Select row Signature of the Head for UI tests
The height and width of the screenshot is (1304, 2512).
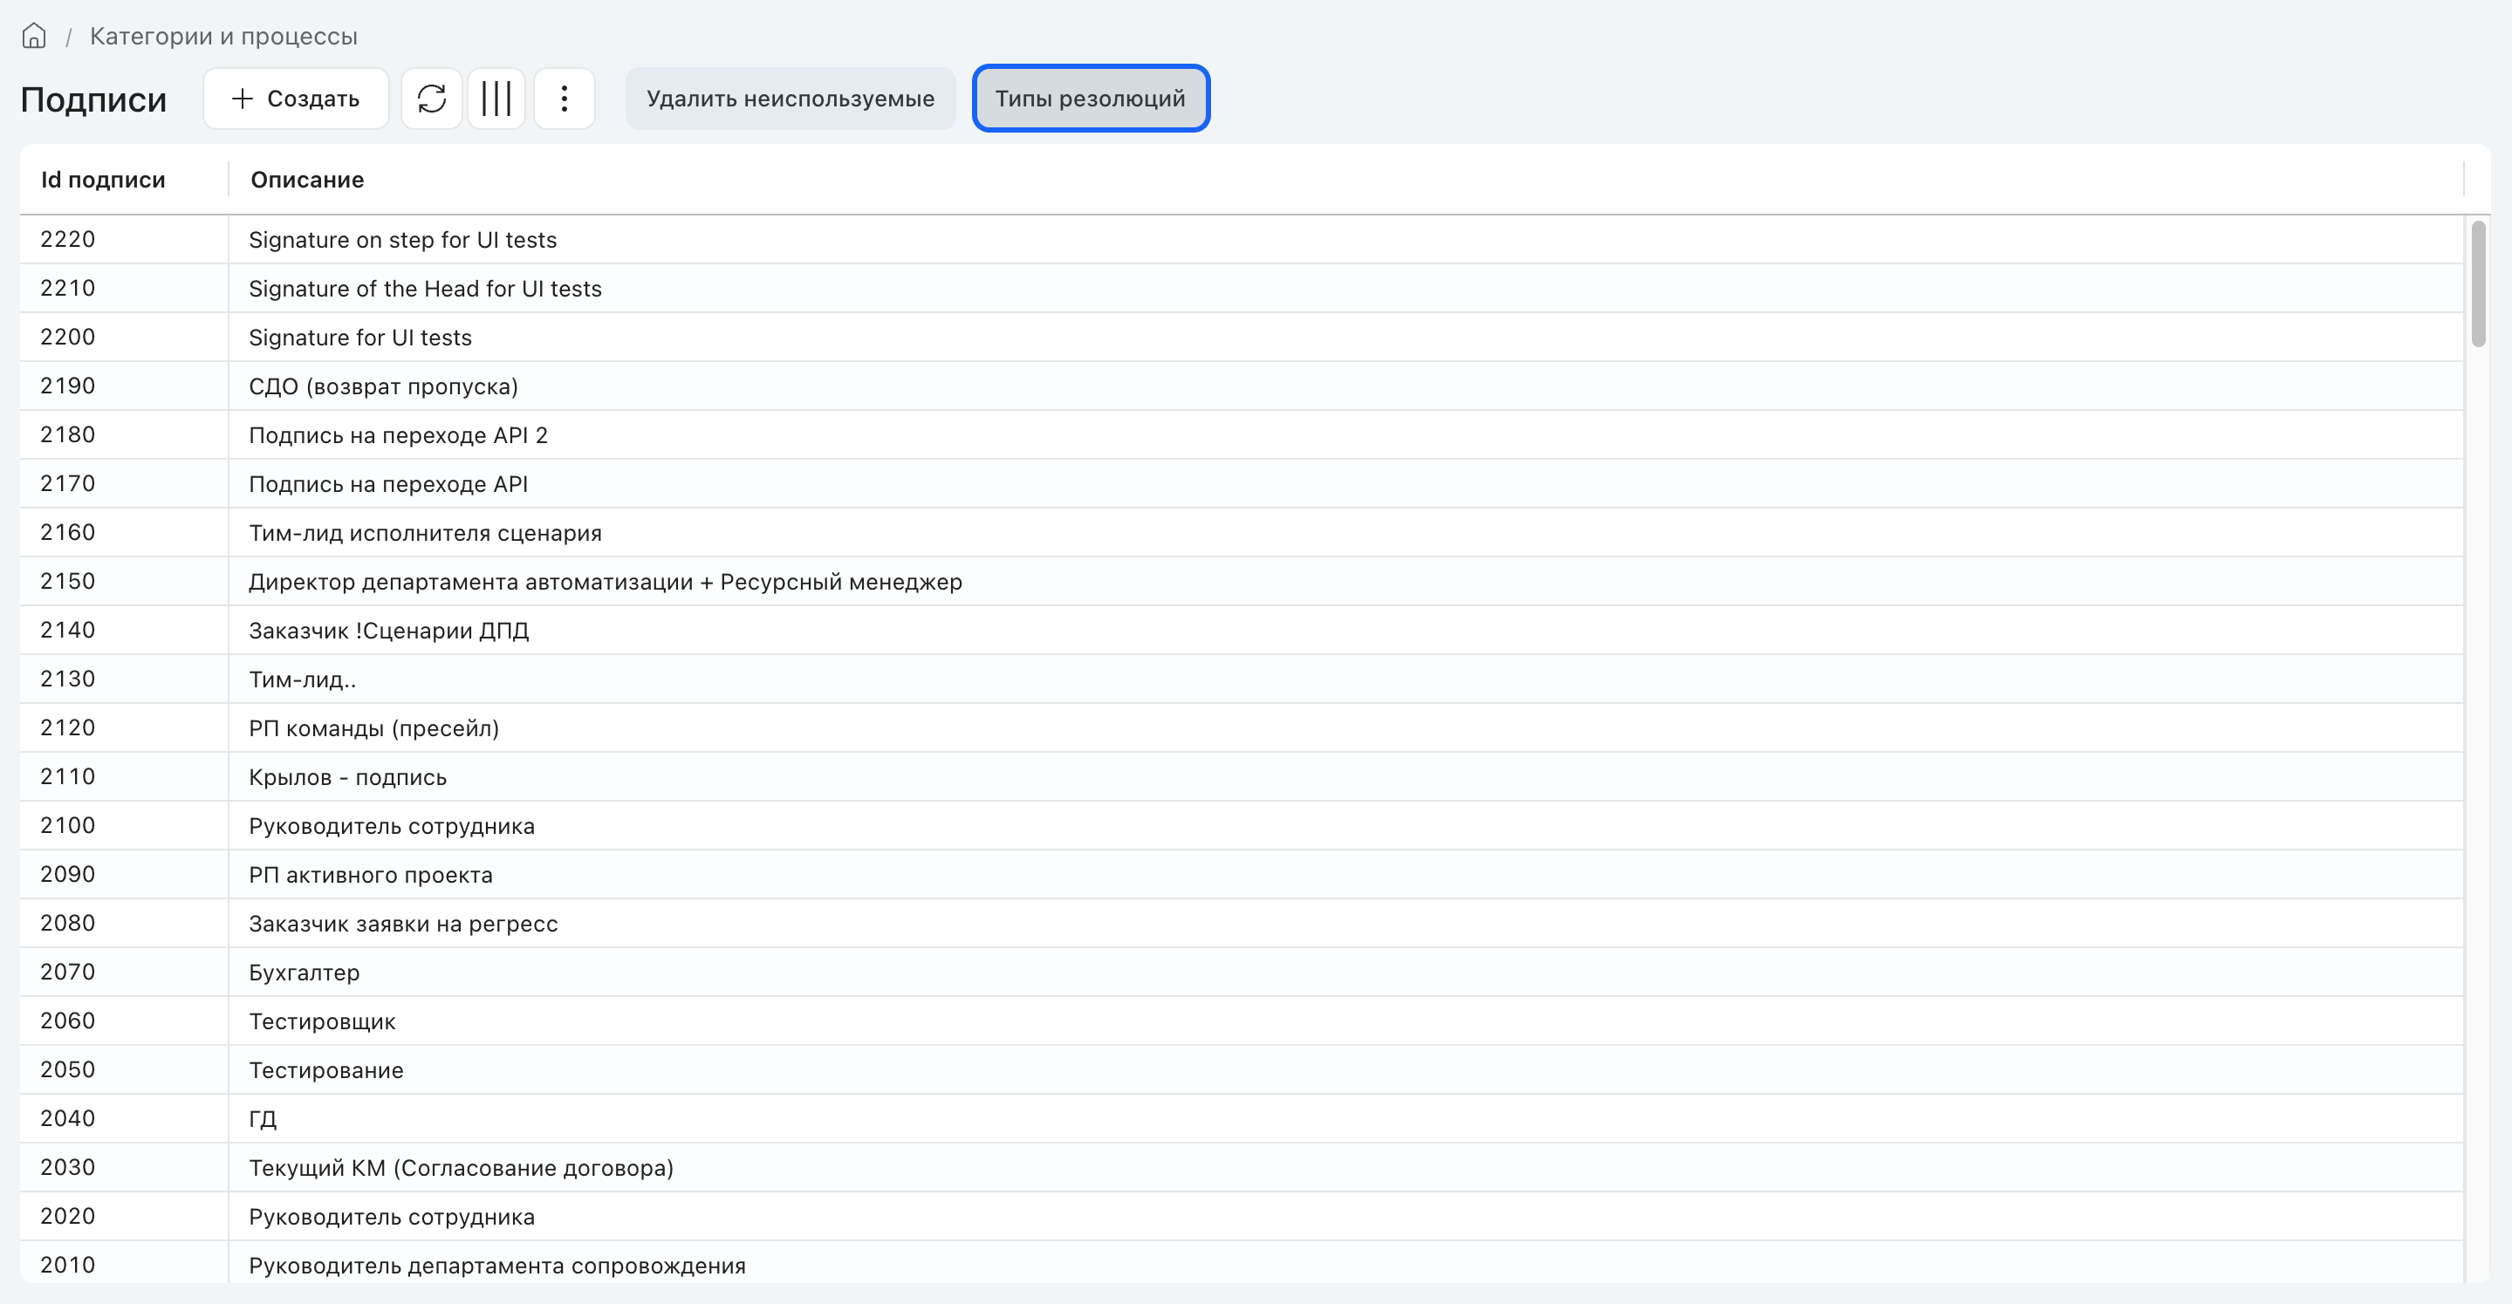click(1242, 289)
